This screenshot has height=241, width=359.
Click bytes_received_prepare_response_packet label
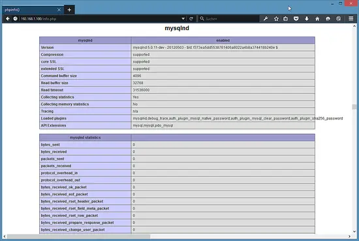(78, 223)
